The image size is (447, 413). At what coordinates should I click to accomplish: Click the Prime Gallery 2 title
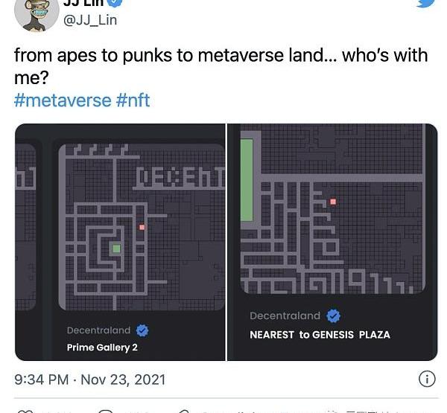pyautogui.click(x=102, y=348)
